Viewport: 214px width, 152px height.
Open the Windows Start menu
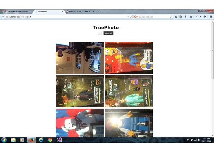[4, 140]
